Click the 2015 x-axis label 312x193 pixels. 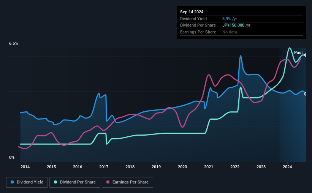coord(51,167)
